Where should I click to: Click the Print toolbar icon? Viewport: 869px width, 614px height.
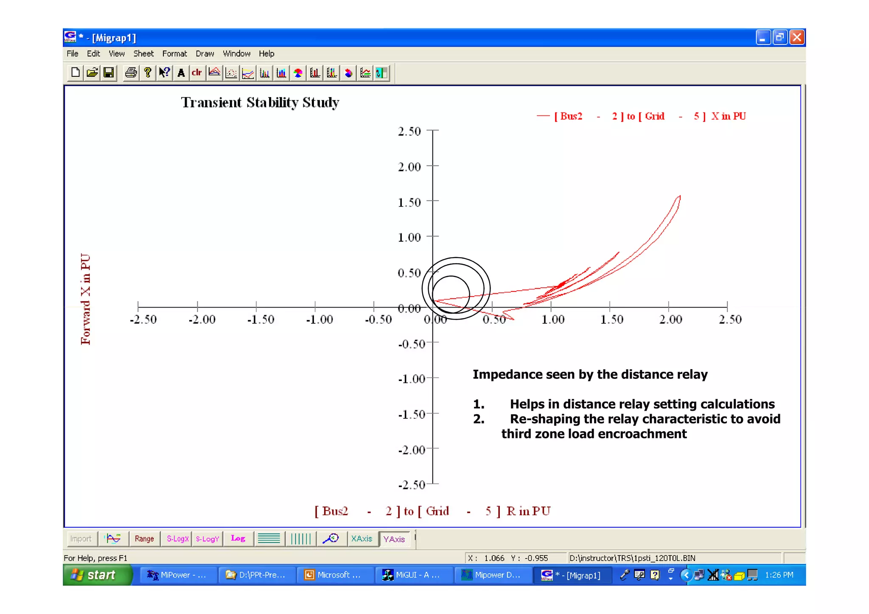point(131,73)
